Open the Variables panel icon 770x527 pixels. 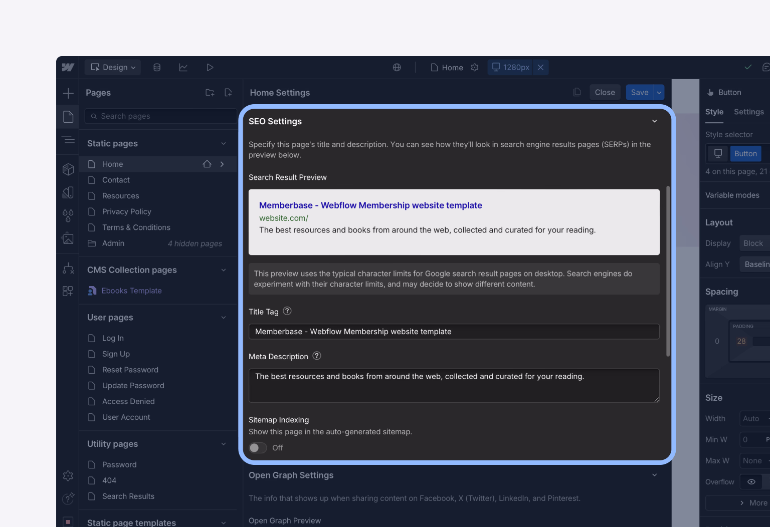coord(68,192)
